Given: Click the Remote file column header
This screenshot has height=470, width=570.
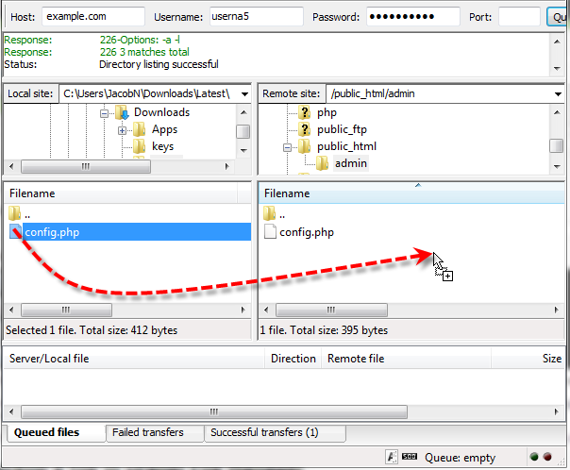Looking at the screenshot, I should tap(406, 359).
